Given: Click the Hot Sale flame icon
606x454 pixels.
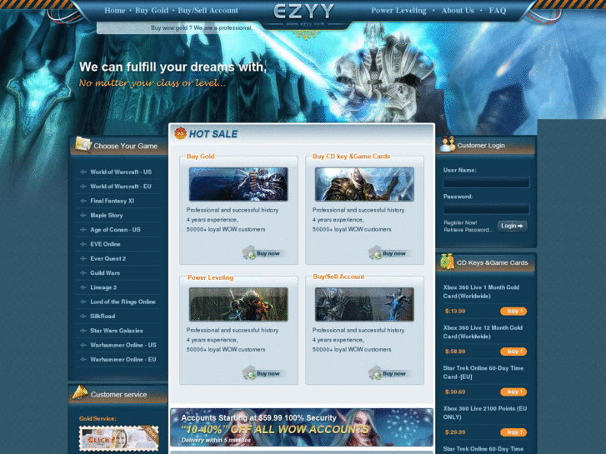Looking at the screenshot, I should tap(180, 133).
